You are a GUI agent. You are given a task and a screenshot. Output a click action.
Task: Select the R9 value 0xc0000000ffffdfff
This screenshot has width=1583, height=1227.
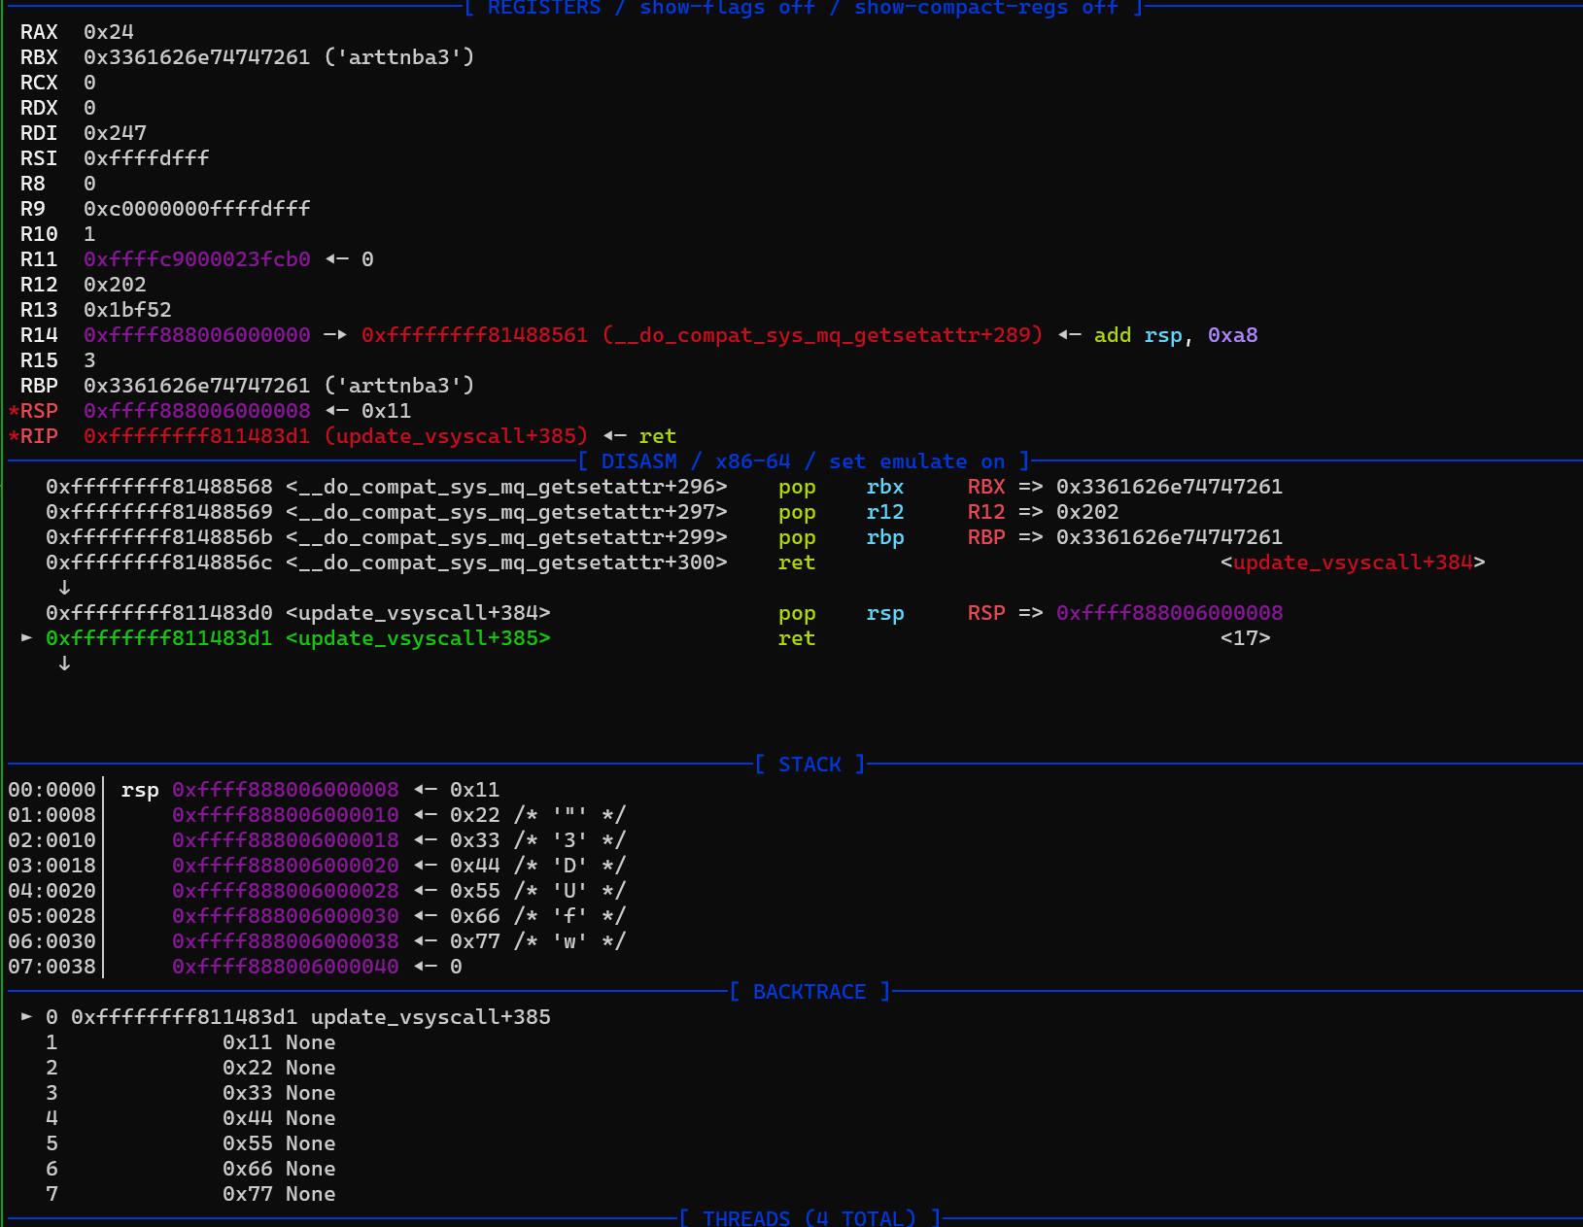[196, 209]
